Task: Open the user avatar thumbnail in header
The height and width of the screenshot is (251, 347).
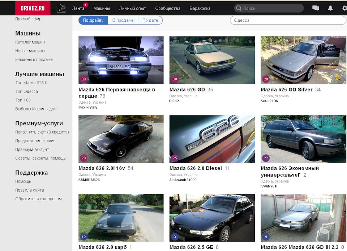Action: pos(61,8)
